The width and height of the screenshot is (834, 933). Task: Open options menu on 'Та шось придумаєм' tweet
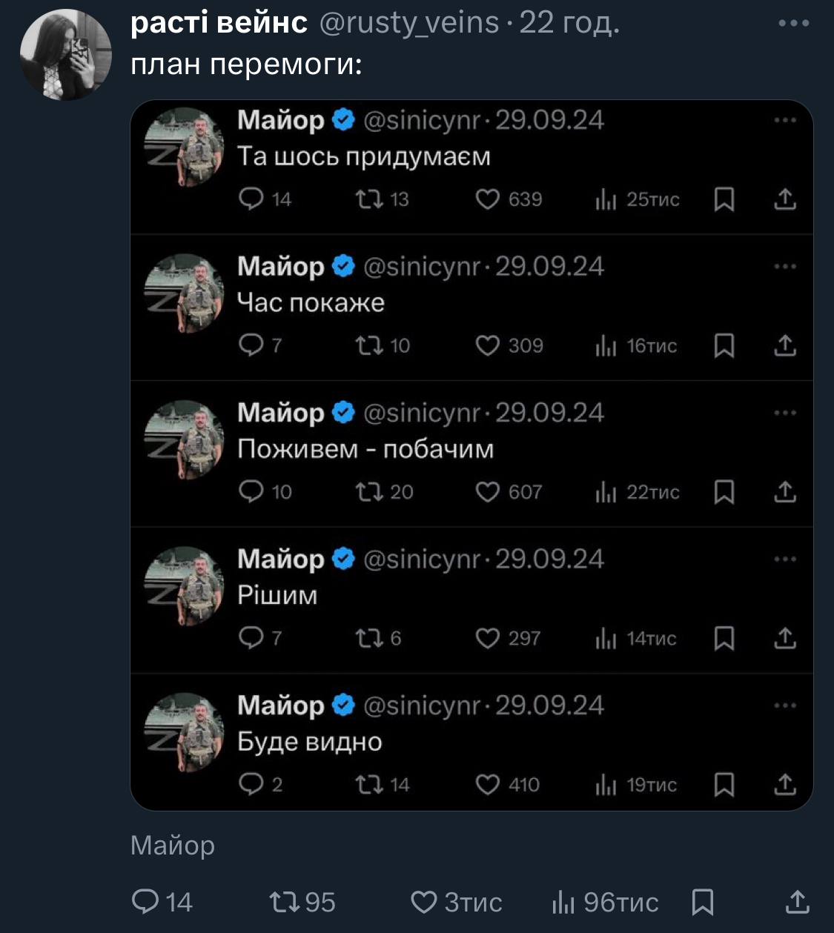point(784,120)
